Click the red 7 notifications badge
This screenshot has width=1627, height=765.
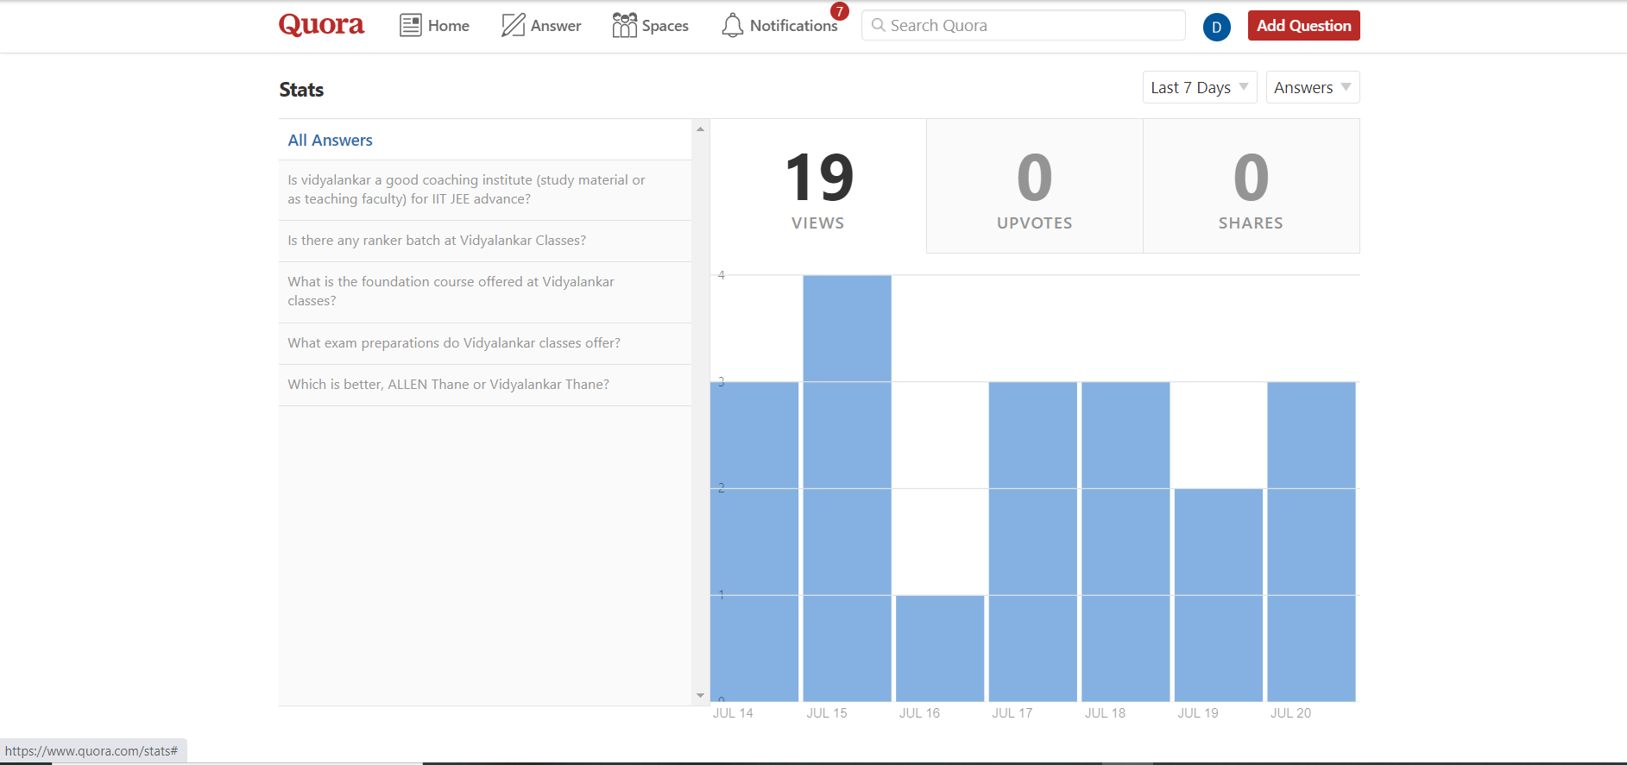click(x=839, y=11)
